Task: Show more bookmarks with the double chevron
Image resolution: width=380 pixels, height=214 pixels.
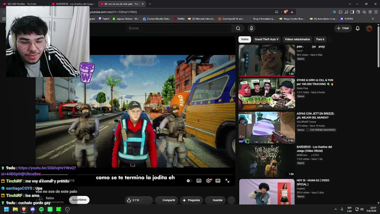Action: pos(373,19)
